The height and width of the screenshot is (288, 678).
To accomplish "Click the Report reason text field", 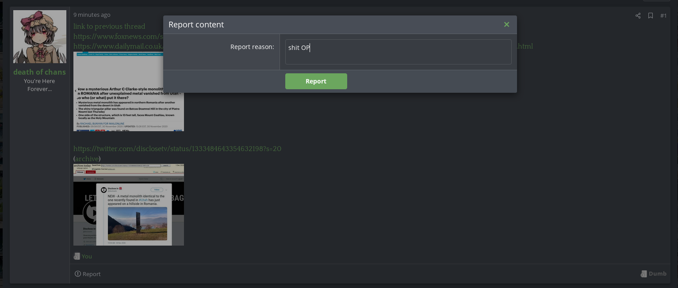I will click(x=398, y=52).
